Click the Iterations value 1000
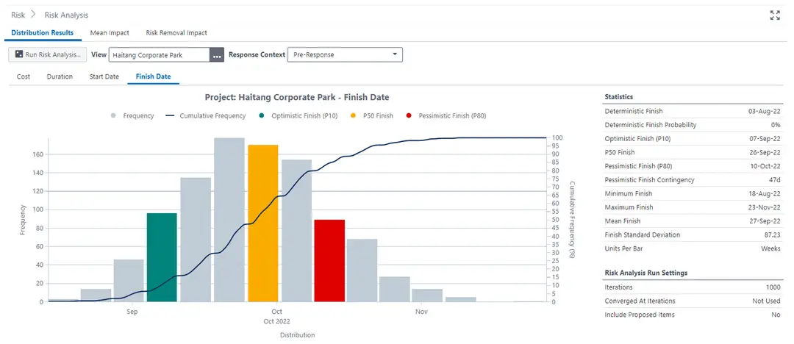Screen dimensions: 794x344 point(773,287)
